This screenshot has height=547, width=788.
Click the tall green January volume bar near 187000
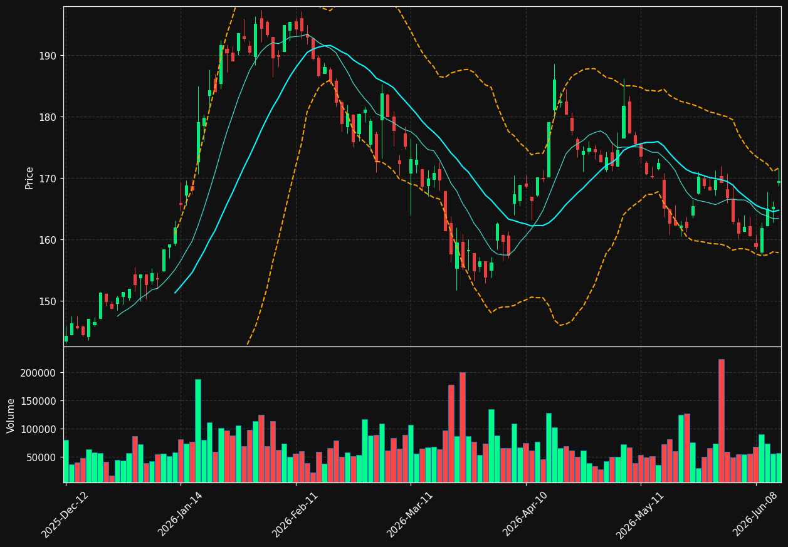[198, 430]
